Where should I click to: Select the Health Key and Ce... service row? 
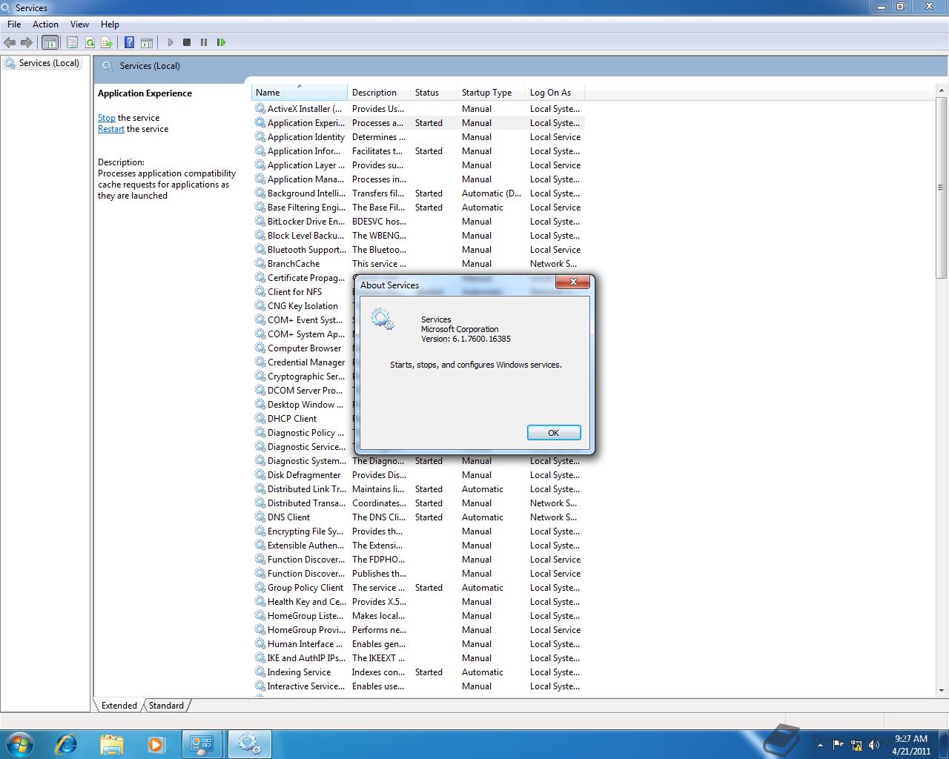[419, 602]
